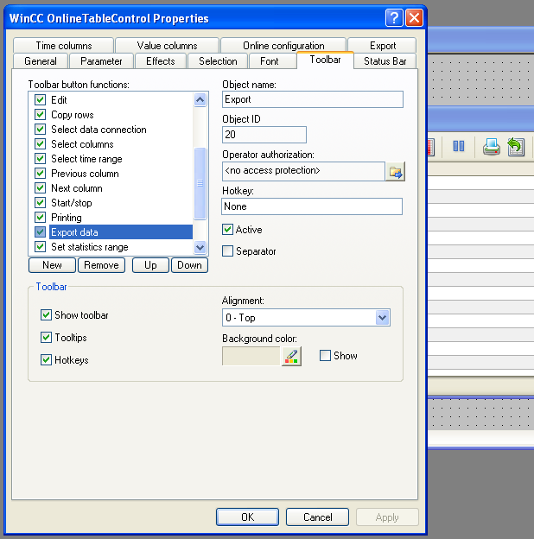Toggle the Copy rows checkbox
Image resolution: width=534 pixels, height=539 pixels.
(x=41, y=115)
